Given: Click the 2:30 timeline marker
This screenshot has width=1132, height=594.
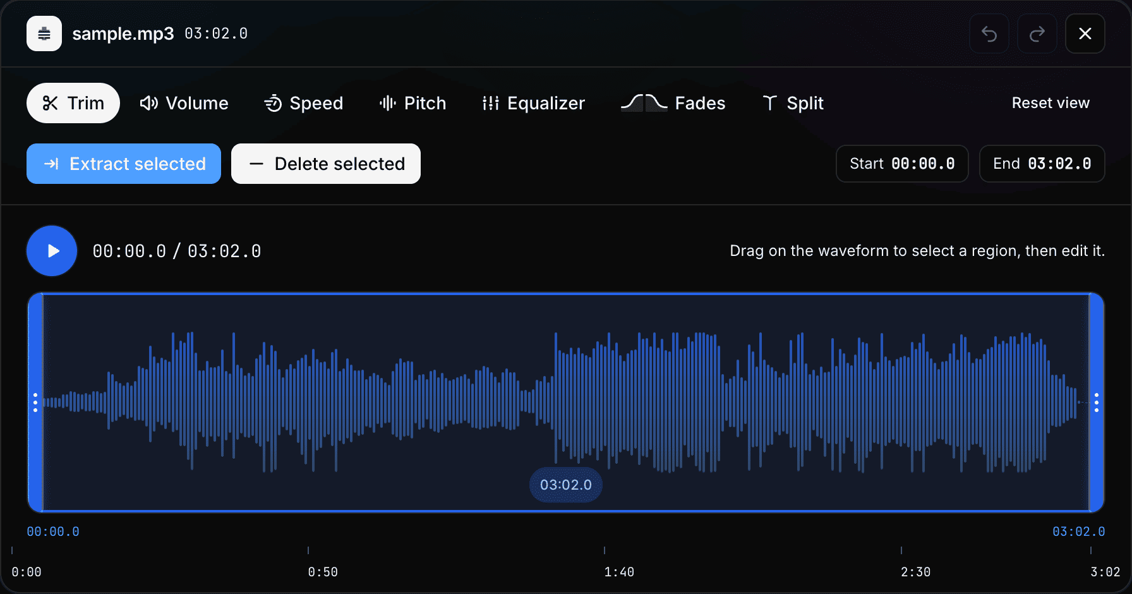Looking at the screenshot, I should click(x=915, y=572).
